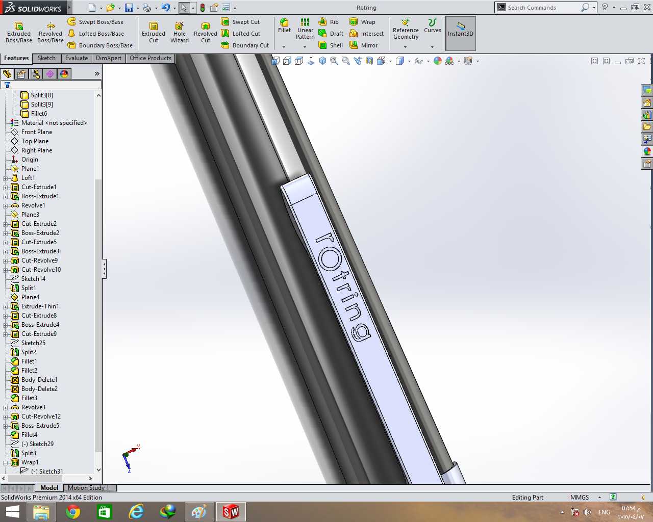Open the View Orientation cube icon
The width and height of the screenshot is (653, 522).
coord(381,61)
